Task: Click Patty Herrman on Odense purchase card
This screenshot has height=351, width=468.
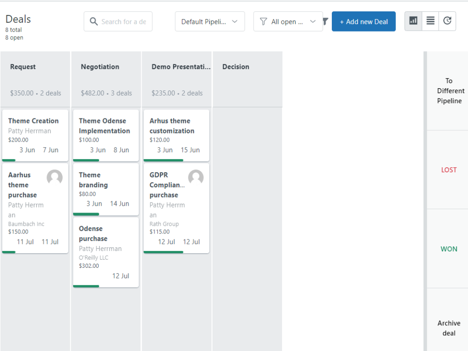Action: point(100,249)
